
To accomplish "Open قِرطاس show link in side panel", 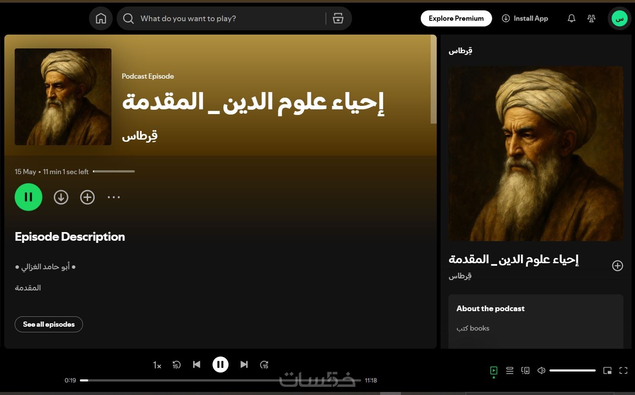I will coord(460,276).
